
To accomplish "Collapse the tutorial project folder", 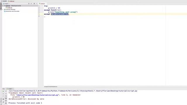I will (x=3, y=6).
